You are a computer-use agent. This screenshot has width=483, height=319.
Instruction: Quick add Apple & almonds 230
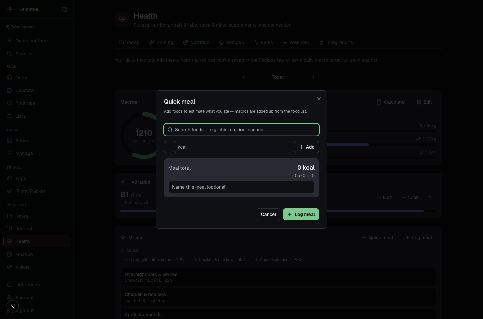pos(278,260)
